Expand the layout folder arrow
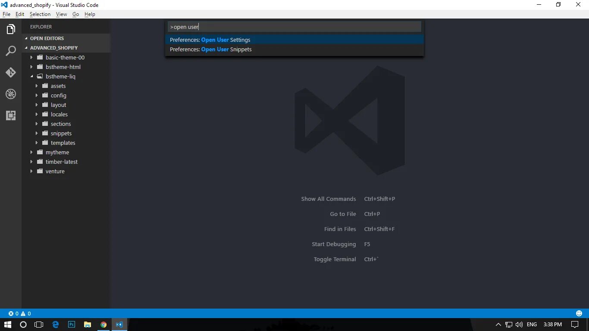Screen dimensions: 589x331 pyautogui.click(x=37, y=105)
